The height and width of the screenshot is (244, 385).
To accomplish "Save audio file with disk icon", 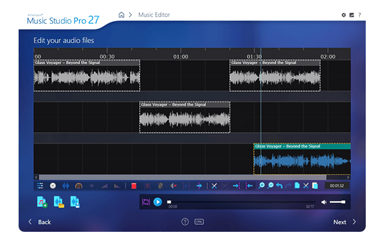I will [75, 202].
